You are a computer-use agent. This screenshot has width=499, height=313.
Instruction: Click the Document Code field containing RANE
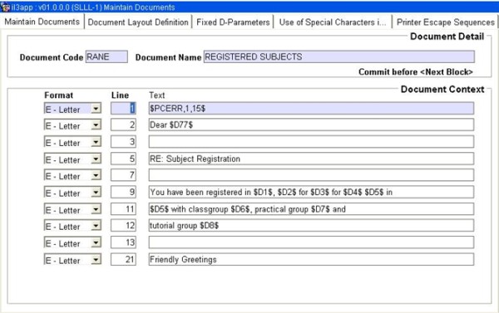click(106, 57)
